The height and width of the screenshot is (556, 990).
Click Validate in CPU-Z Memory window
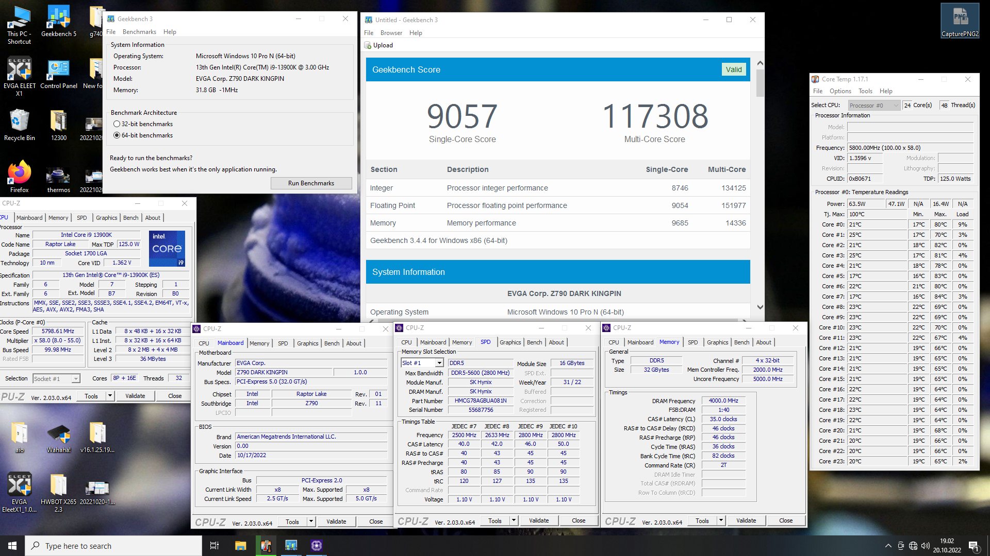(746, 520)
